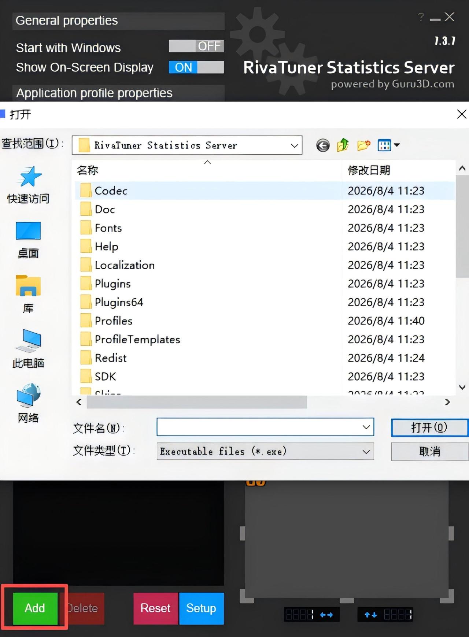Click the green Add button
The width and height of the screenshot is (469, 637).
pos(35,608)
